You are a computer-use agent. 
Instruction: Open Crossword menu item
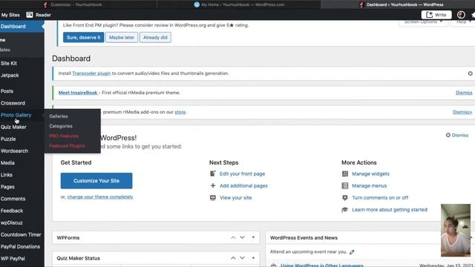tap(22, 103)
